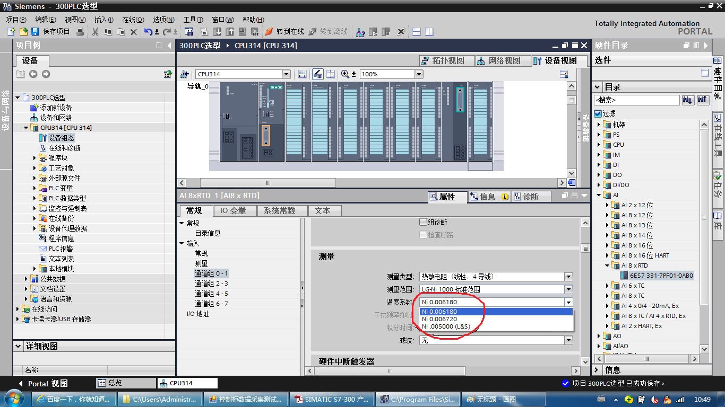This screenshot has height=407, width=725.
Task: Click the network icon left of CPU314 selector
Action: click(x=185, y=74)
